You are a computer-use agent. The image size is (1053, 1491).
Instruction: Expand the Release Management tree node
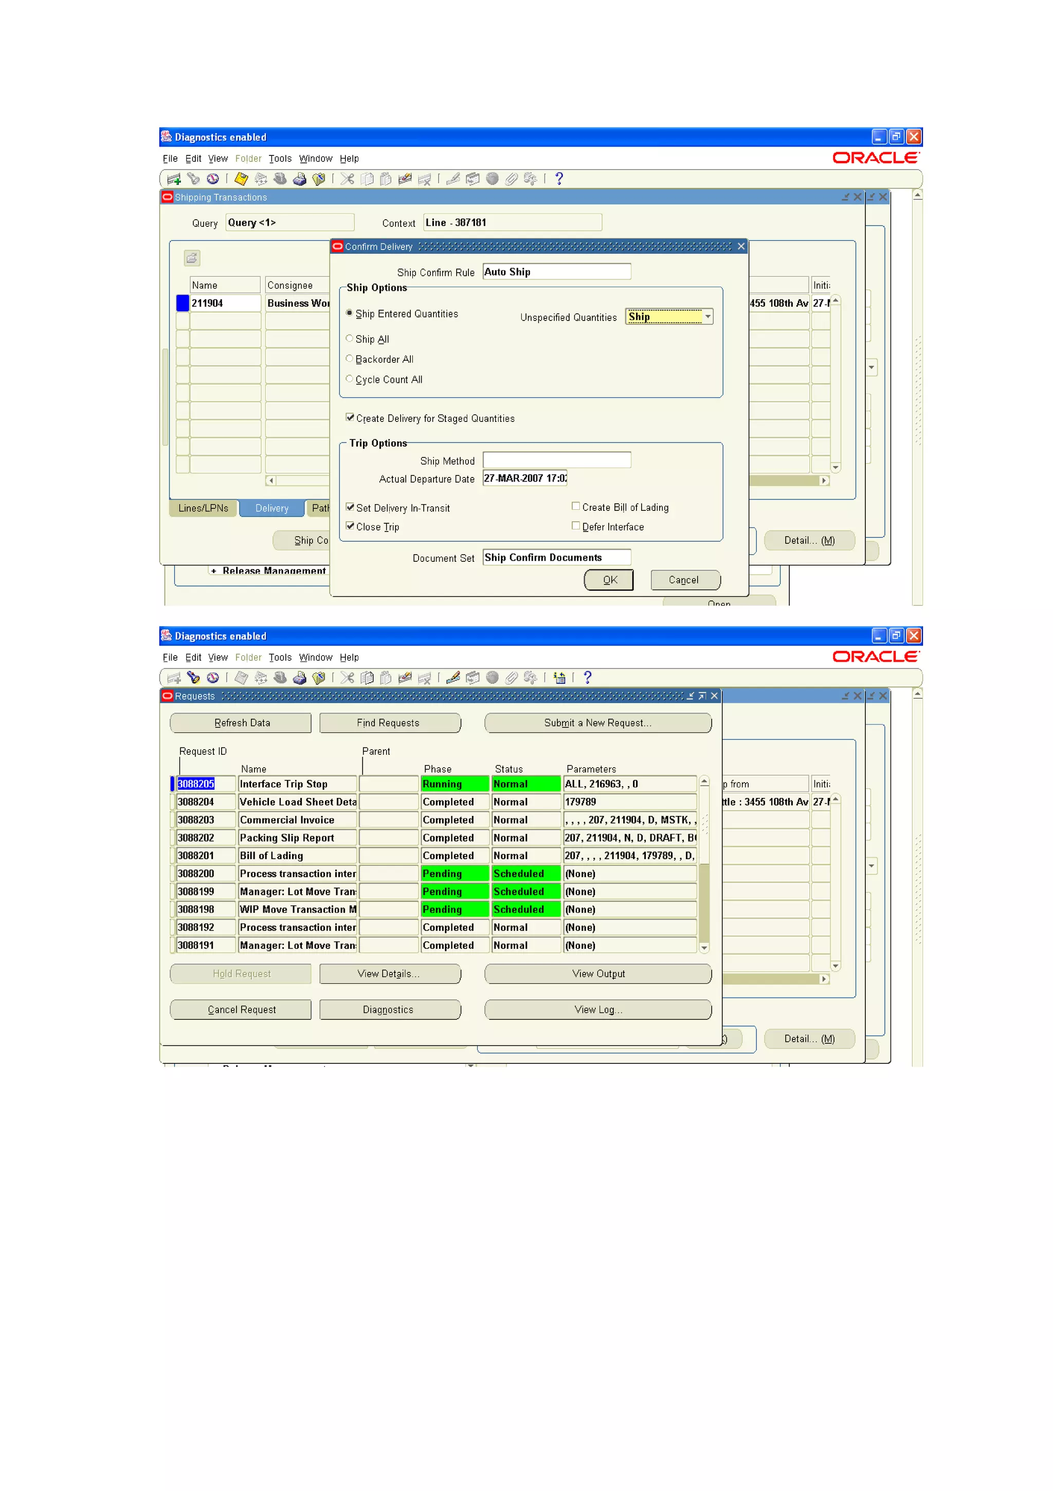coord(213,571)
